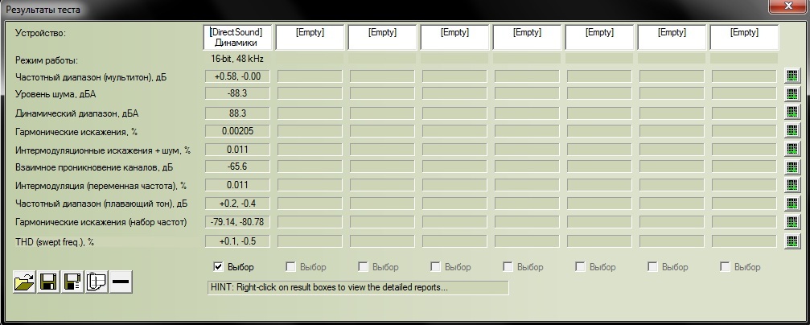810x325 pixels.
Task: Select the [DirectSound] Динамики device slot
Action: (x=237, y=38)
